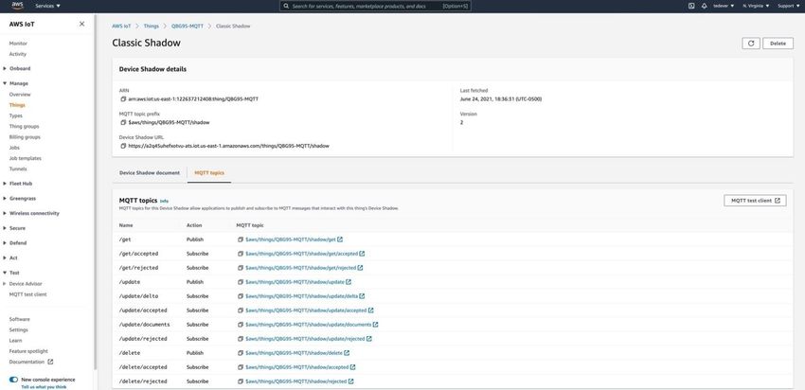Copy the shadow/get/rejected topic
The height and width of the screenshot is (390, 805).
(x=241, y=268)
